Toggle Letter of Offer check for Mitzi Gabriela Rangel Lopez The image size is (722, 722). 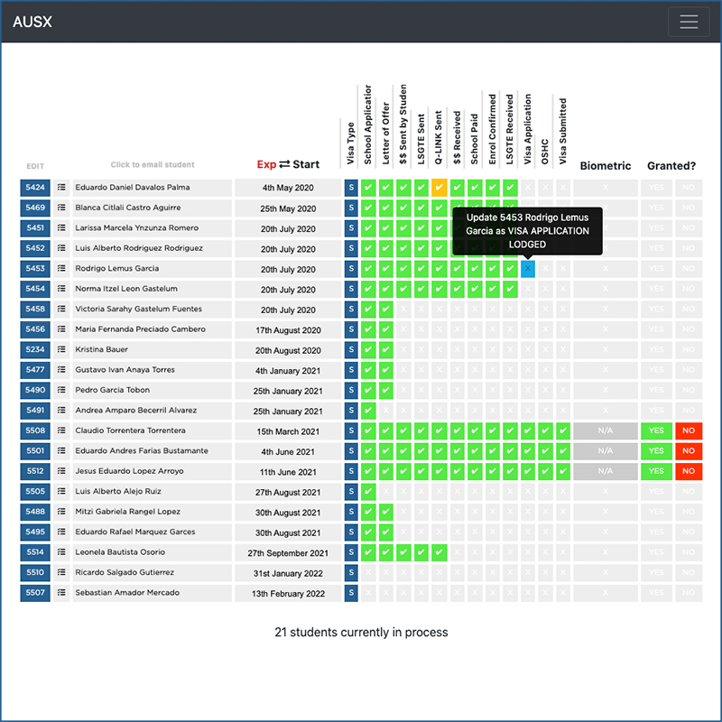coord(386,512)
